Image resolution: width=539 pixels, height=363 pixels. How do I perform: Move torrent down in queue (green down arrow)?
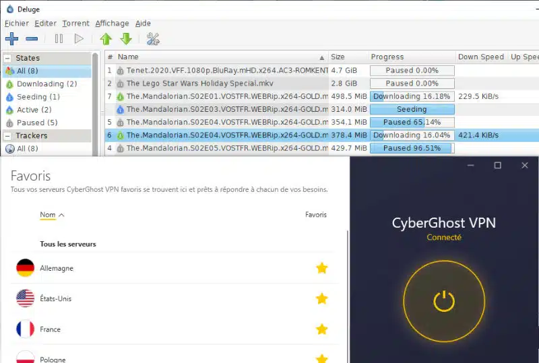click(126, 39)
